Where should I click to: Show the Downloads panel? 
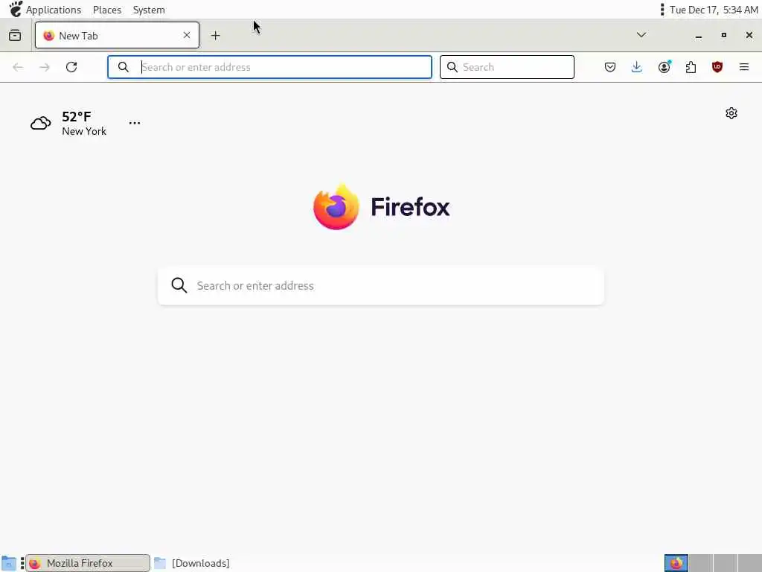[637, 67]
